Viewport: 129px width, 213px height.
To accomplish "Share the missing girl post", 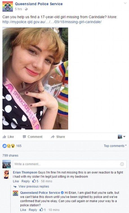I will [58, 137].
